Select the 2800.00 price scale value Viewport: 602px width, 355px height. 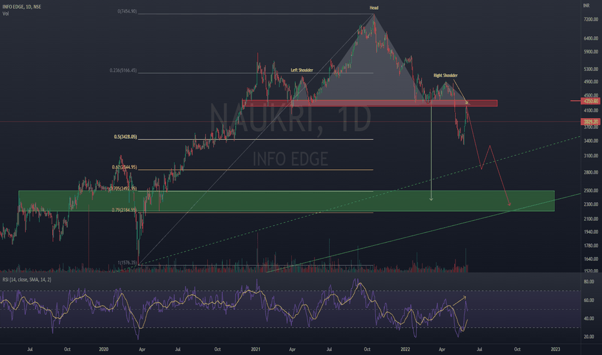[x=591, y=173]
